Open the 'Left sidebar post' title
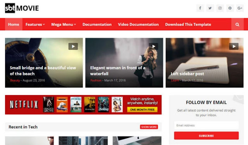 [187, 74]
